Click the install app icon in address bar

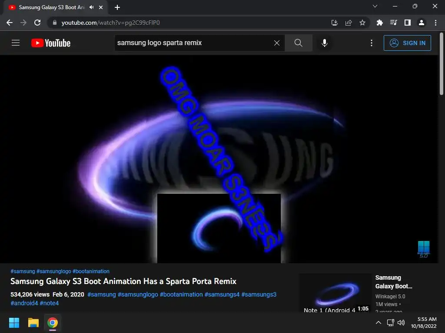tap(335, 23)
